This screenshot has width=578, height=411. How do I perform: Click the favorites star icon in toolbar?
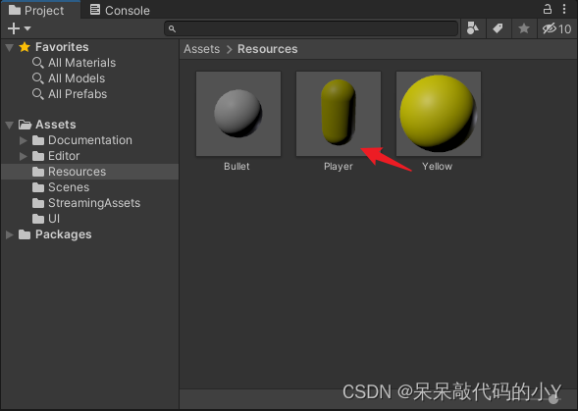pos(524,28)
